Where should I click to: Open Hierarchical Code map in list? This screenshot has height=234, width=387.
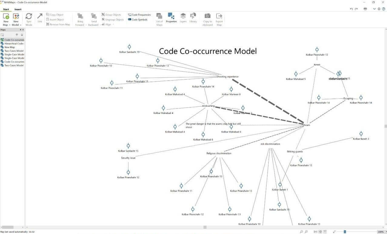coord(14,44)
